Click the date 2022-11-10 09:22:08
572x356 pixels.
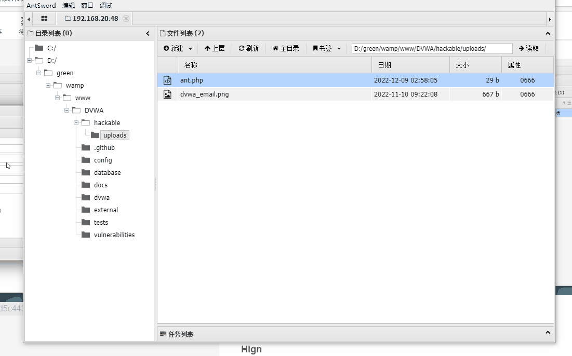pos(406,94)
